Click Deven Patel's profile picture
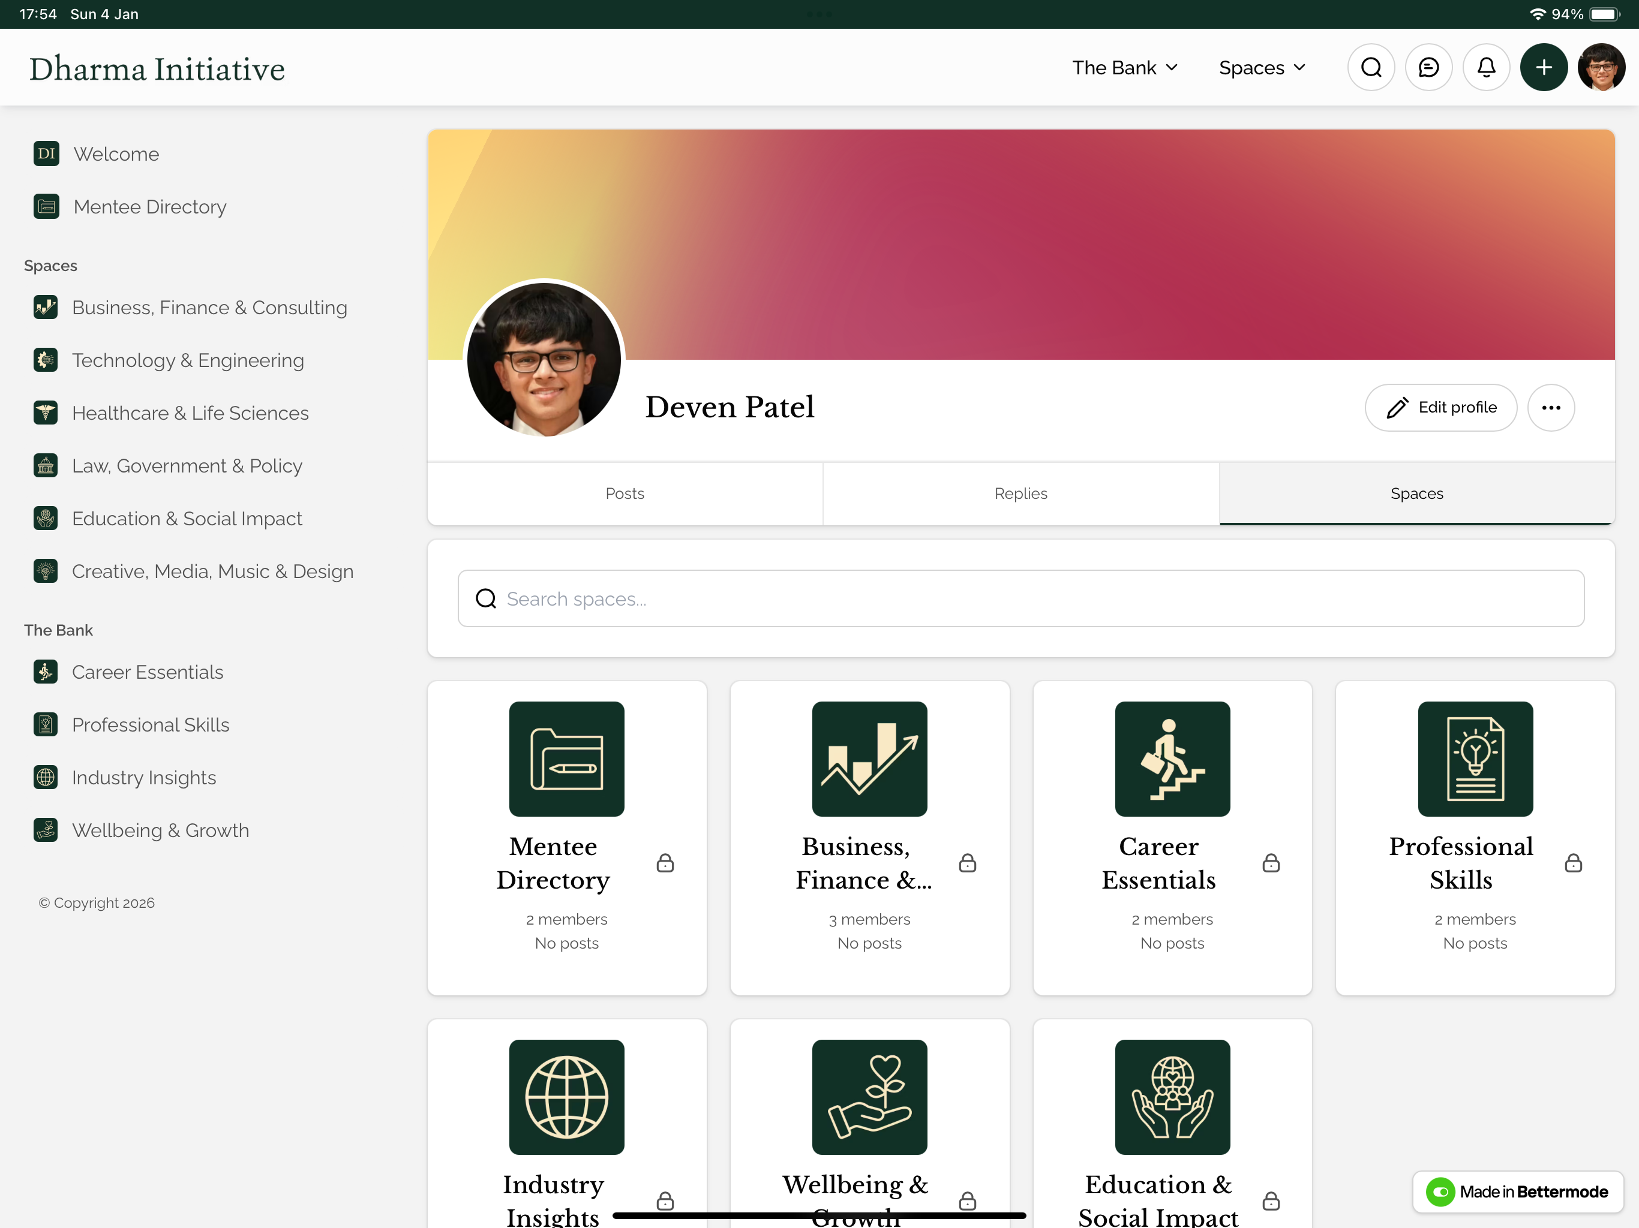 coord(544,360)
